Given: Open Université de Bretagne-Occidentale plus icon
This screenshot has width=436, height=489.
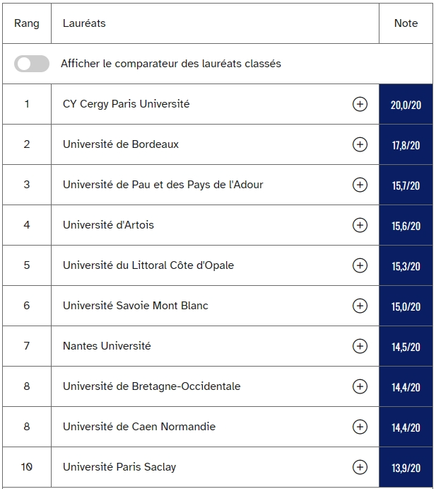Looking at the screenshot, I should tap(360, 386).
